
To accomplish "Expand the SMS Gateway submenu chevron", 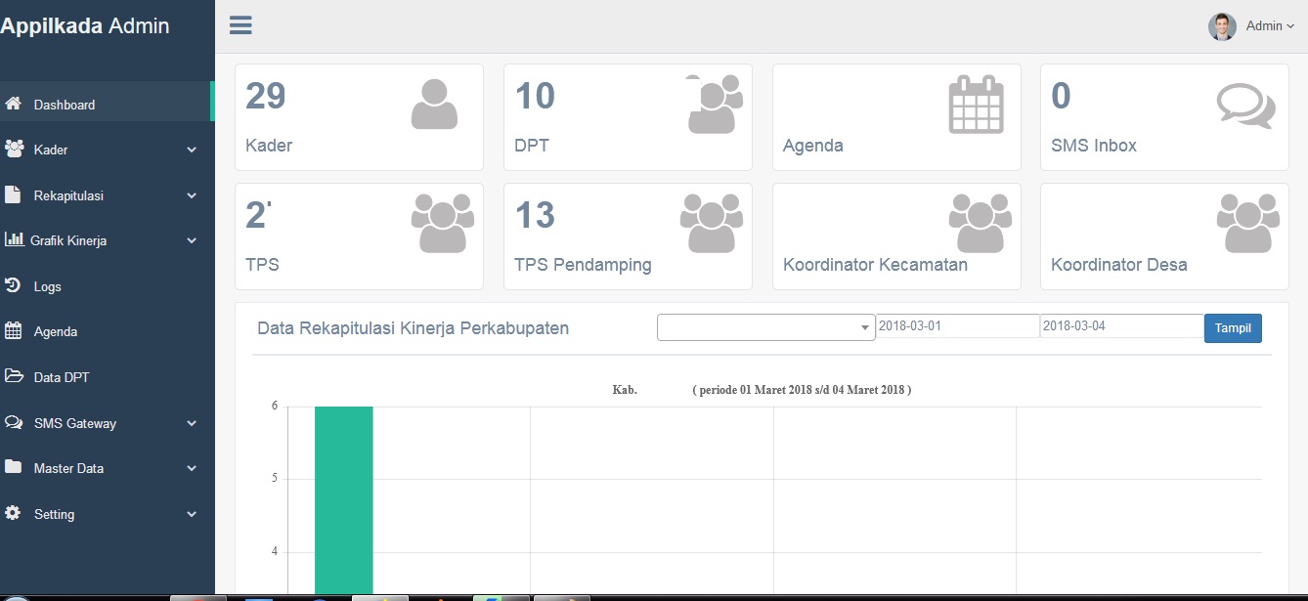I will [x=192, y=423].
